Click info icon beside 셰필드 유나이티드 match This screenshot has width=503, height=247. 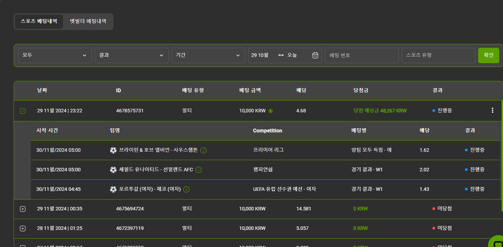[199, 170]
